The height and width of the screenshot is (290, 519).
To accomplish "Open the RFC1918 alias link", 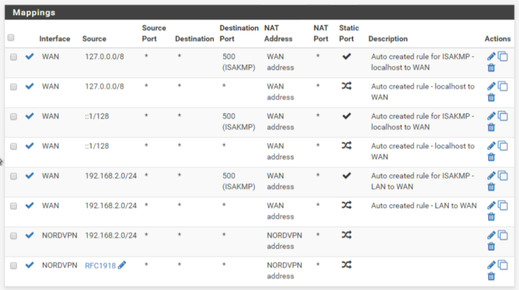I will [100, 265].
